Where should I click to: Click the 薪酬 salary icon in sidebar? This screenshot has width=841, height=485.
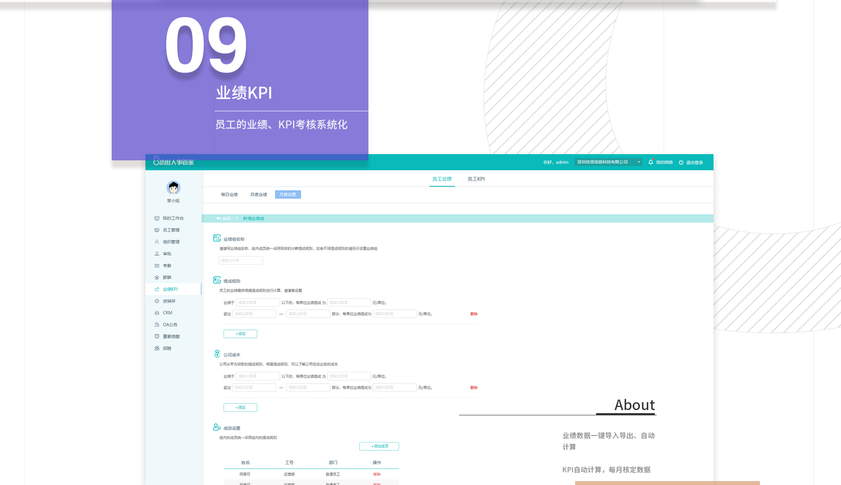(157, 277)
